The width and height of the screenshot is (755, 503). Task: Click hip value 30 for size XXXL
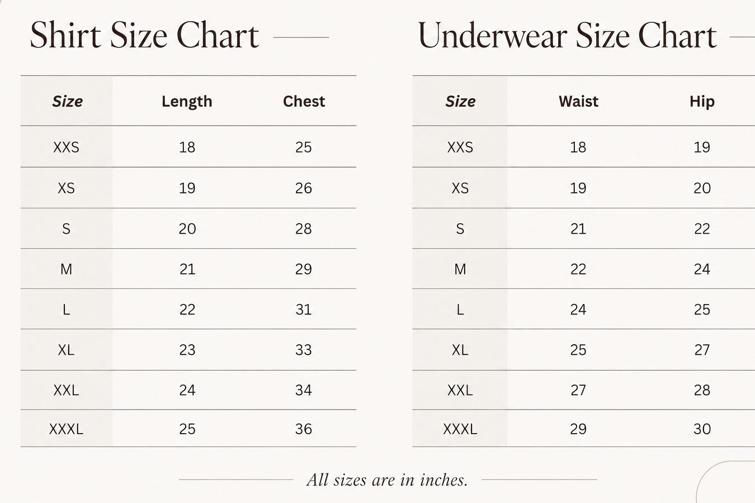tap(702, 429)
